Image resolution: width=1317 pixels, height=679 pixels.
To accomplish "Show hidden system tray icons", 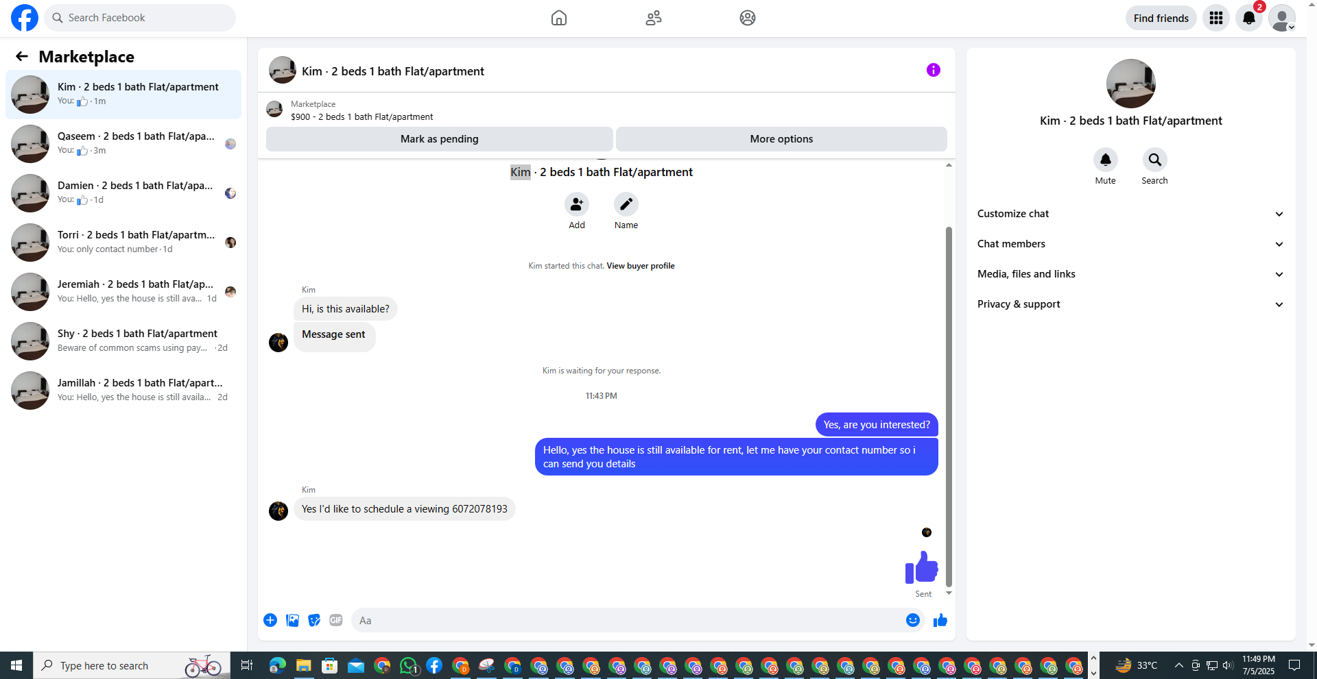I will click(x=1178, y=665).
